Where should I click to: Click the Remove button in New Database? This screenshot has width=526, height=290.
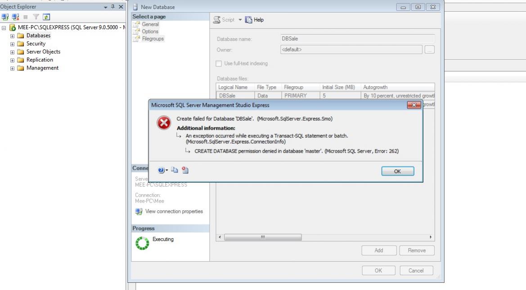pyautogui.click(x=417, y=250)
